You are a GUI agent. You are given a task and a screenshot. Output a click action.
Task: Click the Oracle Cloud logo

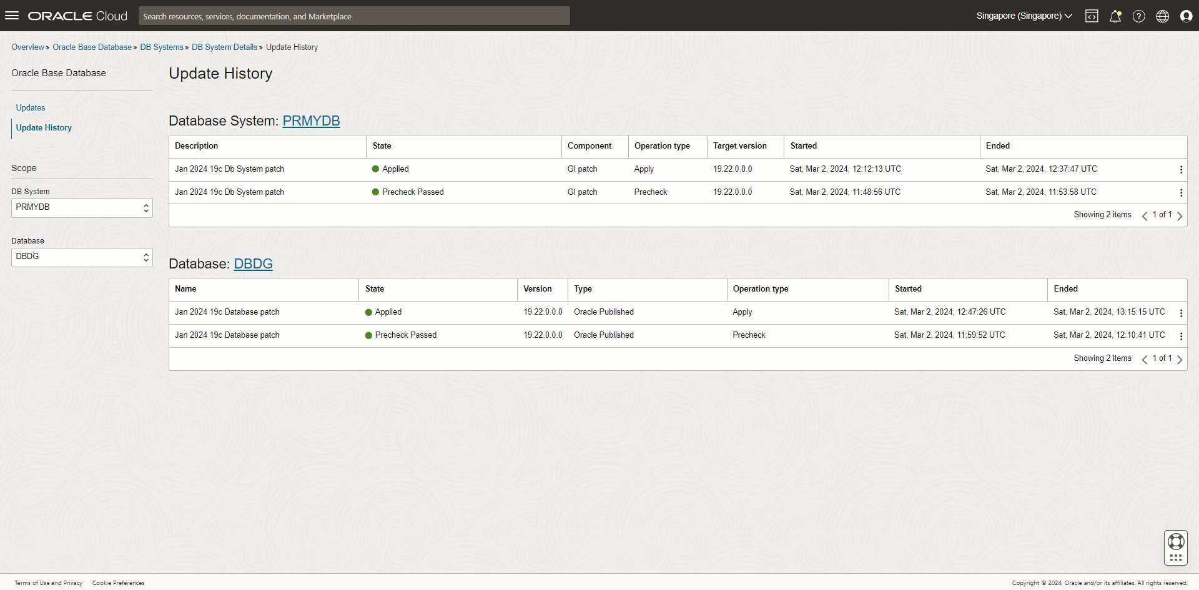coord(77,16)
